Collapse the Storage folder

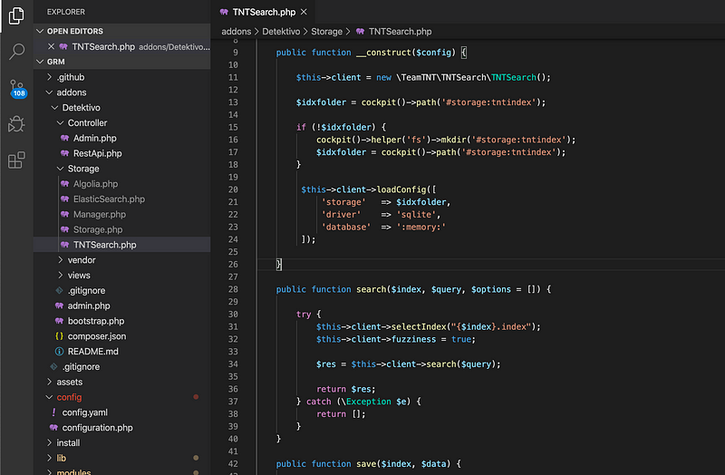click(82, 169)
